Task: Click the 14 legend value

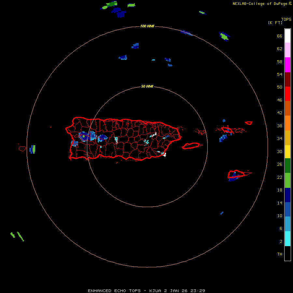Action: pyautogui.click(x=280, y=203)
